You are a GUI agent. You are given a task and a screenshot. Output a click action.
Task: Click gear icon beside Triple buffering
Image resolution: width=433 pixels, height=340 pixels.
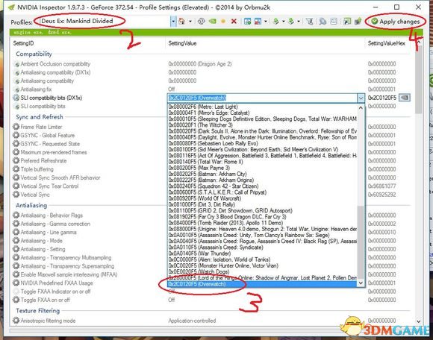point(16,169)
